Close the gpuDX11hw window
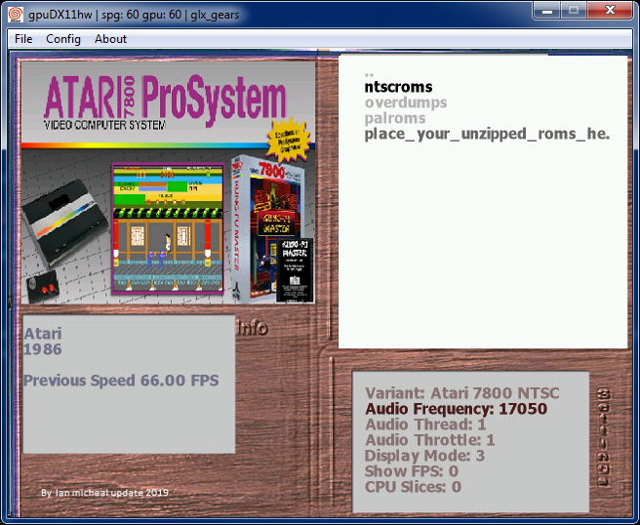640x525 pixels. [x=610, y=10]
